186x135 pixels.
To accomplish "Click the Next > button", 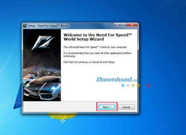I will point(107,107).
